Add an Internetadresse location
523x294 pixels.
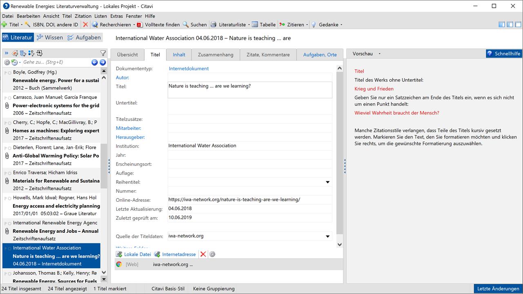tap(175, 254)
